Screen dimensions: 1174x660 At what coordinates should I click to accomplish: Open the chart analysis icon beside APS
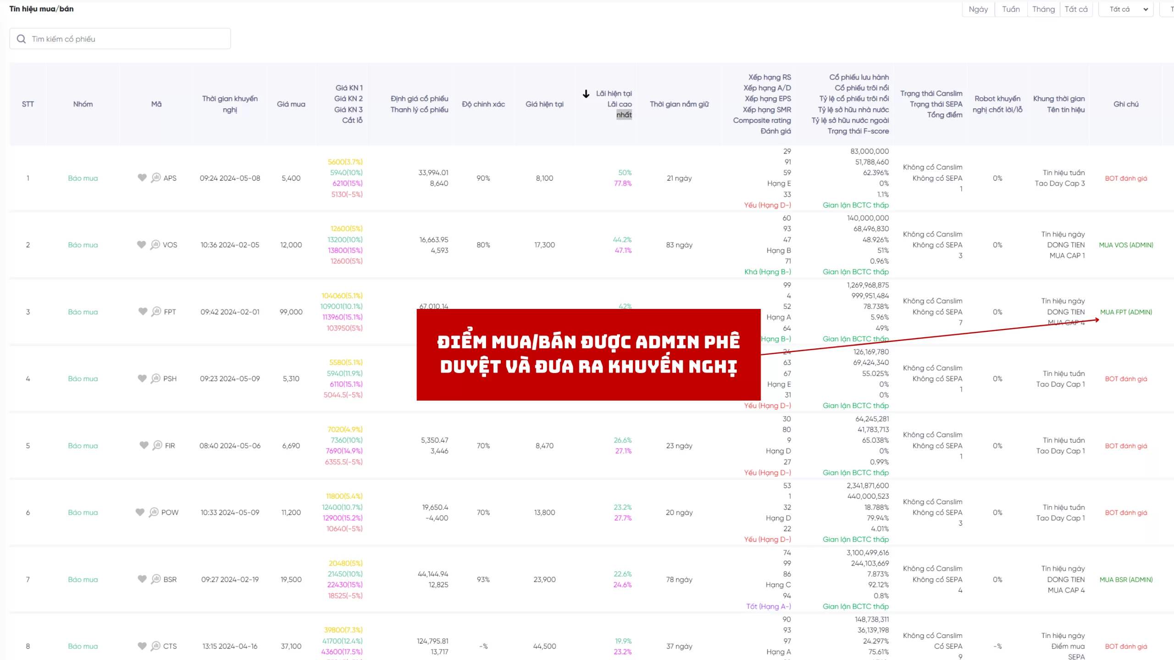coord(156,178)
